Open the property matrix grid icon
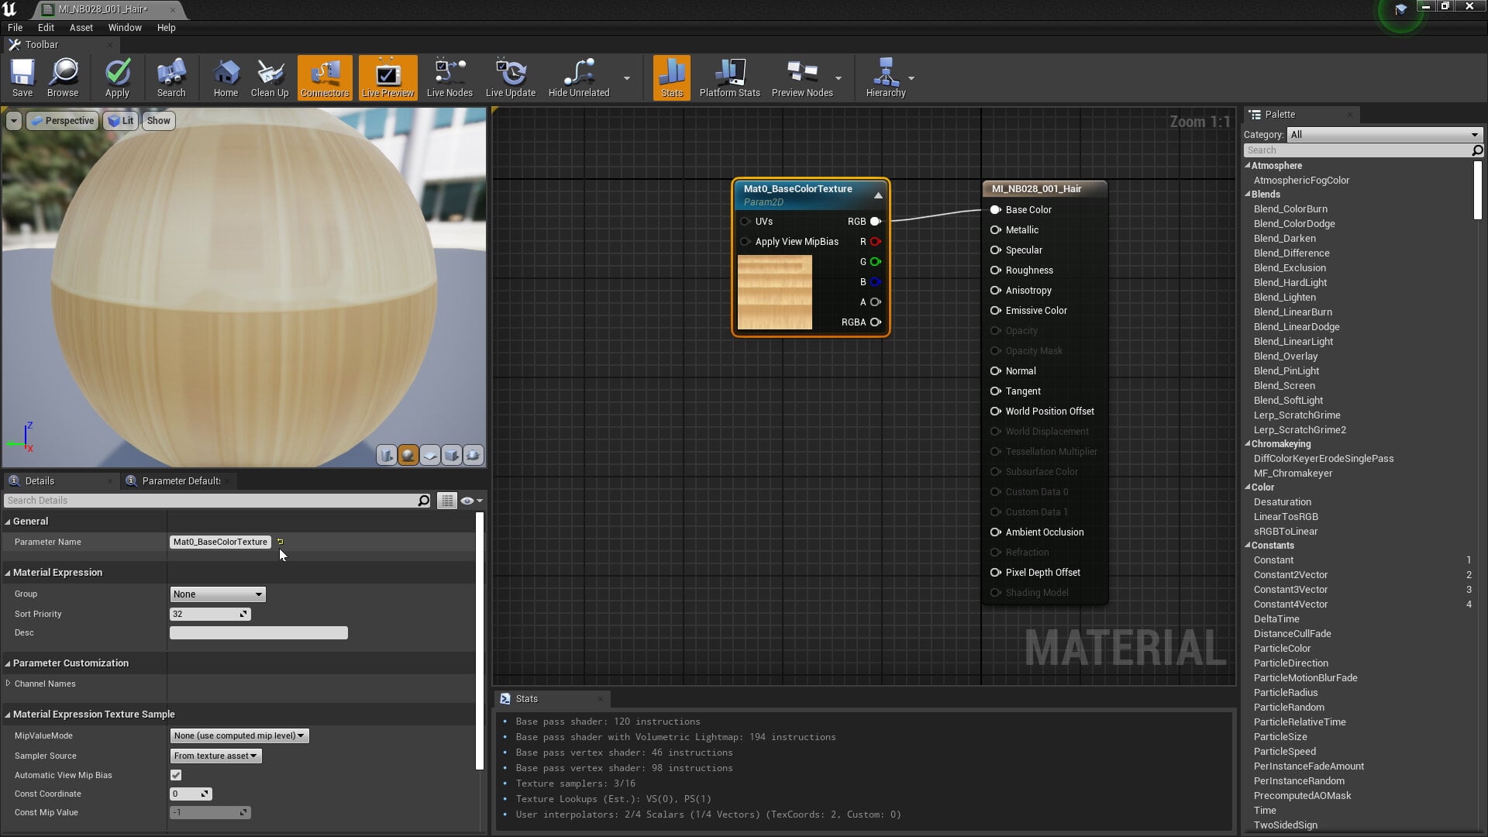This screenshot has height=837, width=1488. [x=447, y=501]
